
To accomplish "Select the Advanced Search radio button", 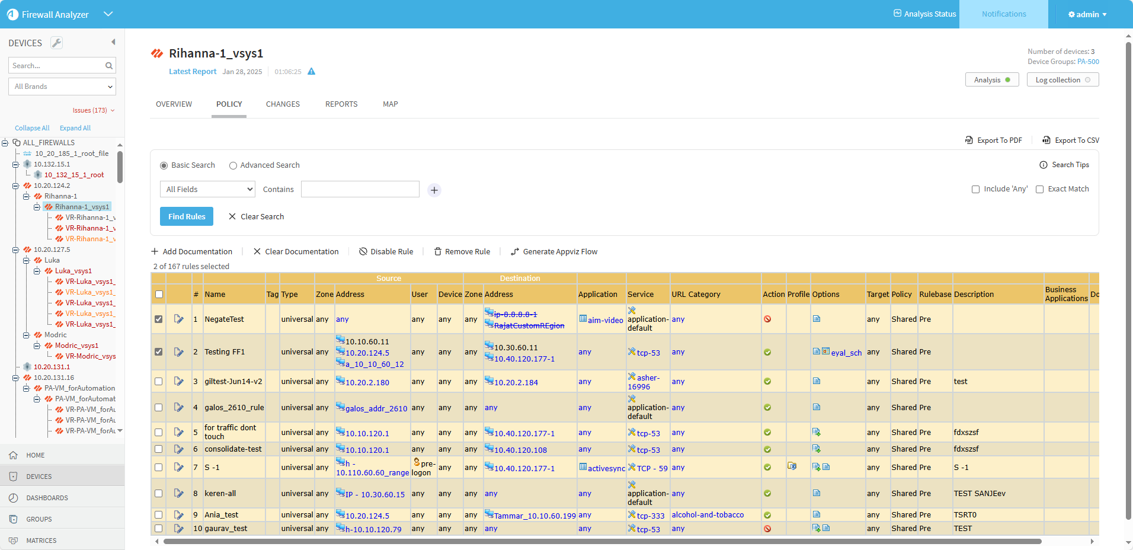I will 233,166.
